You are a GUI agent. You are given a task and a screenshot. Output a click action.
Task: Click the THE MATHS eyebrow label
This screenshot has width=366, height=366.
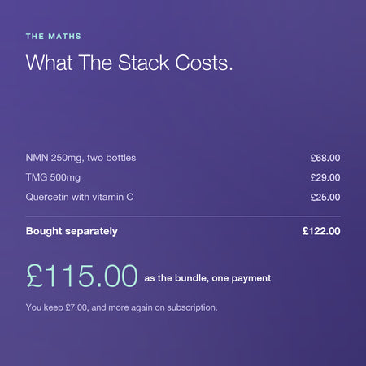pyautogui.click(x=54, y=37)
